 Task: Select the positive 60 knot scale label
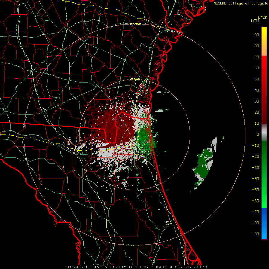tap(257, 68)
